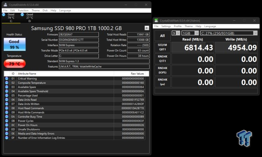Image resolution: width=262 pixels, height=157 pixels.
Task: Click status icon for Available Spare Threshold row
Action: click(7, 91)
